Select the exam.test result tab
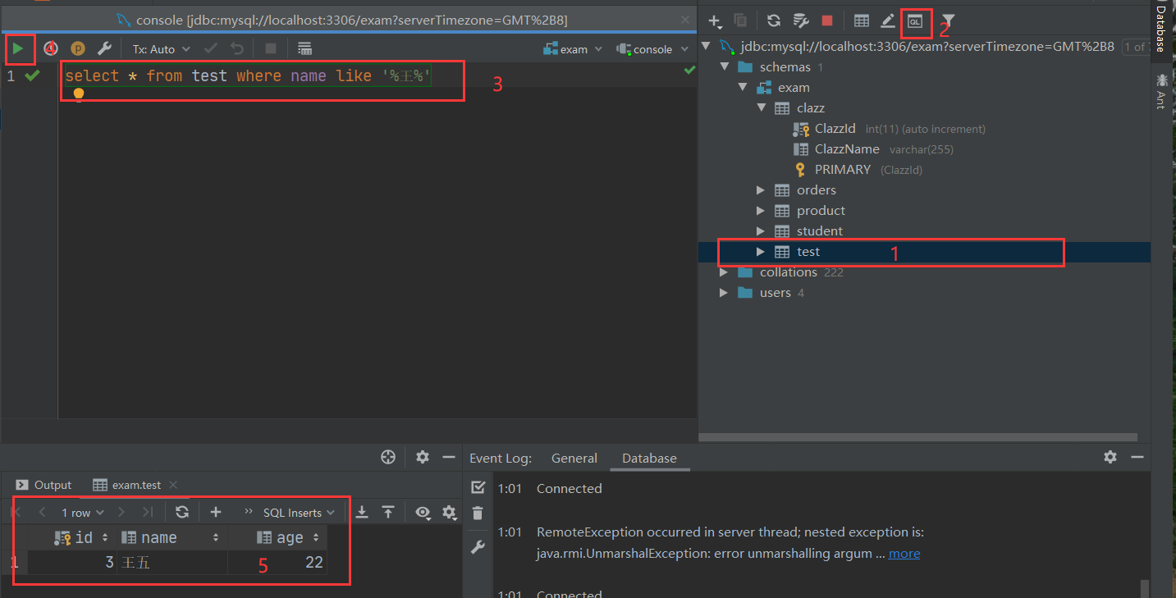Image resolution: width=1176 pixels, height=598 pixels. [x=127, y=485]
